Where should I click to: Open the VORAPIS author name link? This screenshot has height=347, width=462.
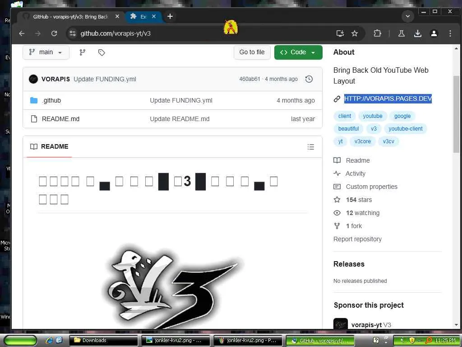(55, 79)
